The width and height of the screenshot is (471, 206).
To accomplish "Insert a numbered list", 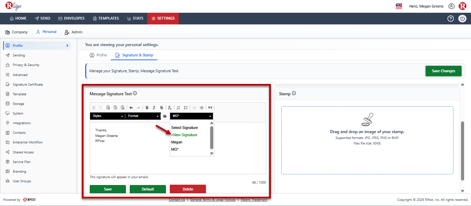I will pos(178,108).
